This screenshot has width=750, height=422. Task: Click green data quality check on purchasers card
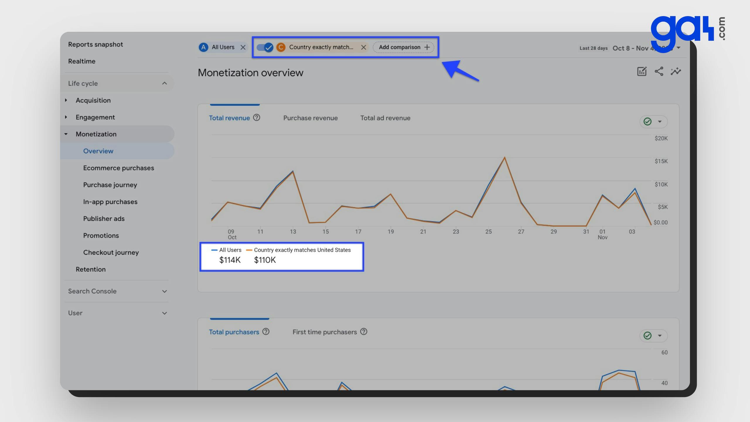(647, 336)
